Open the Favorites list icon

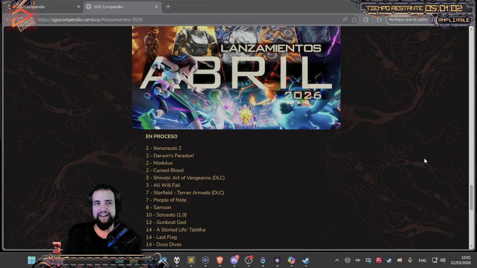point(379,20)
